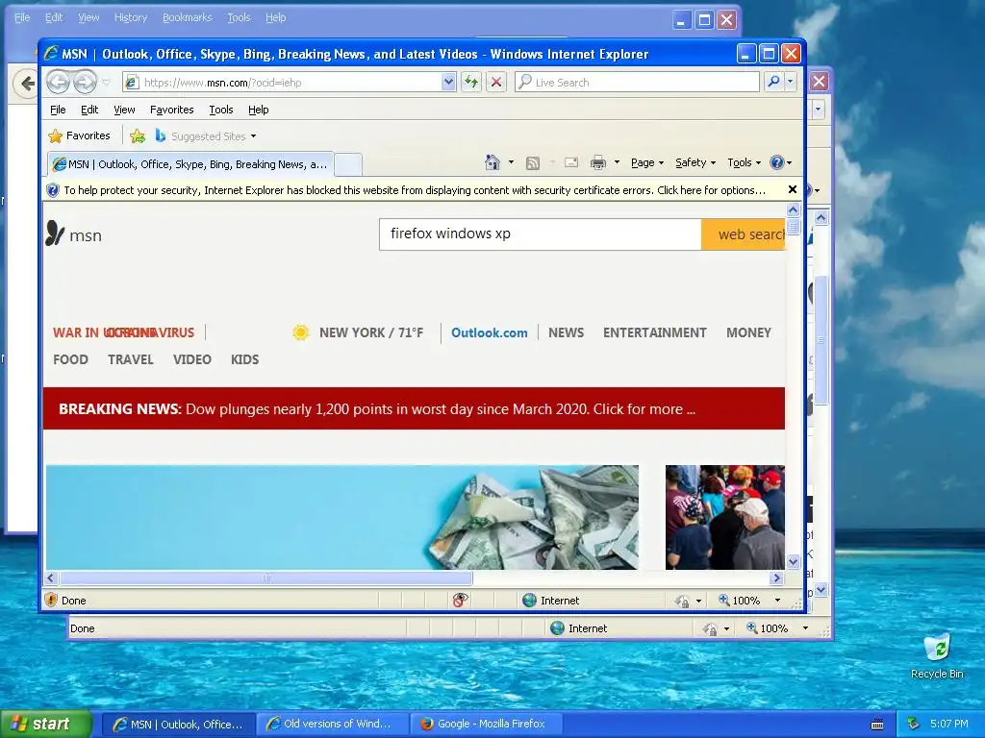Open the Help menu in IE menu bar
Screen dimensions: 985x738
(258, 110)
